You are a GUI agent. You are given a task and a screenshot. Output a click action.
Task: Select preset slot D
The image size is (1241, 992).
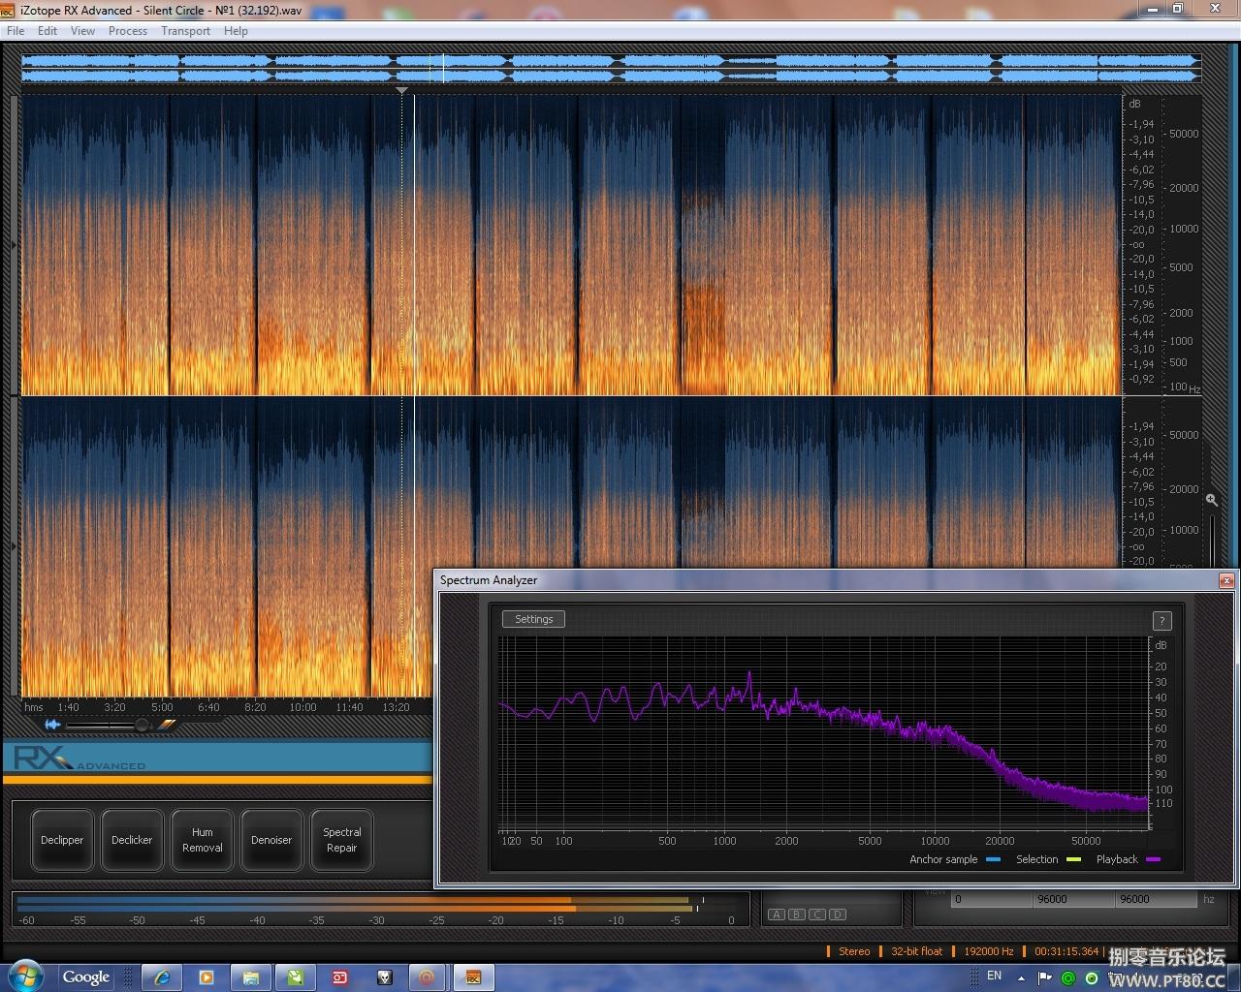(838, 914)
